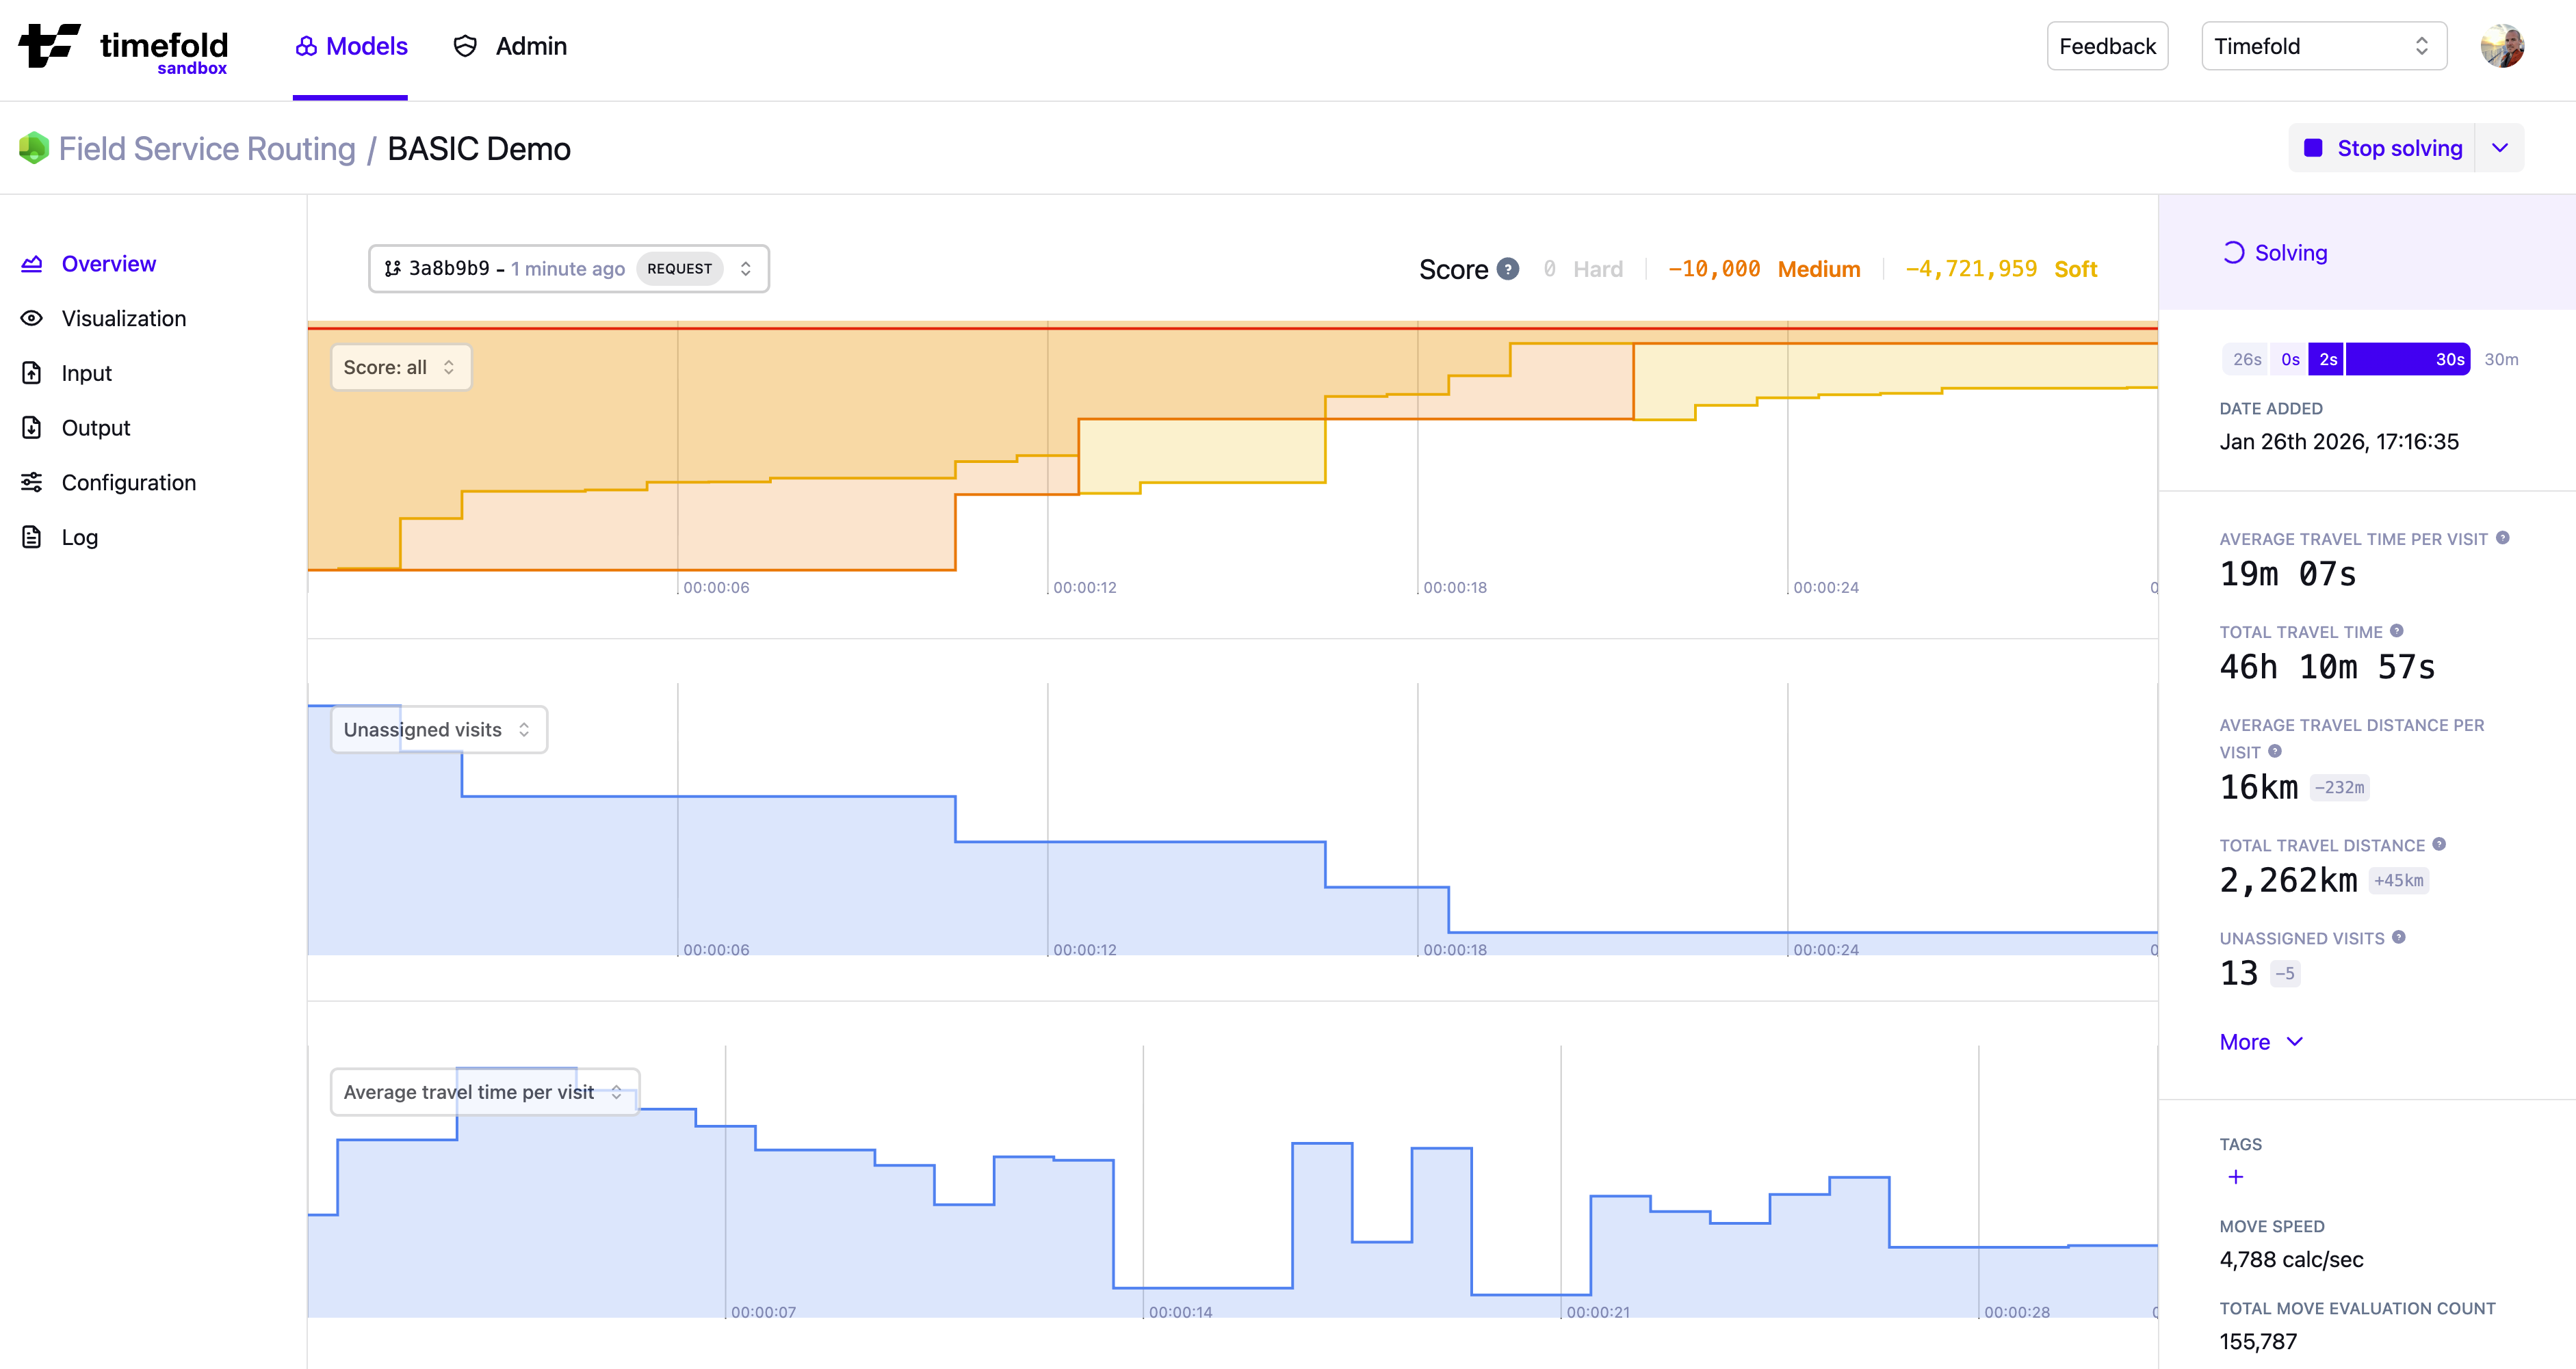The height and width of the screenshot is (1369, 2576).
Task: Toggle the 26s time range option
Action: click(x=2246, y=359)
